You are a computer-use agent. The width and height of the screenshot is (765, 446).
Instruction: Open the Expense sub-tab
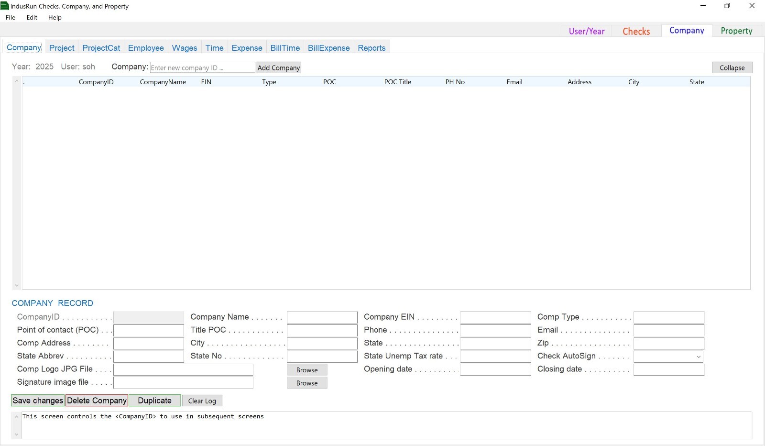tap(247, 48)
